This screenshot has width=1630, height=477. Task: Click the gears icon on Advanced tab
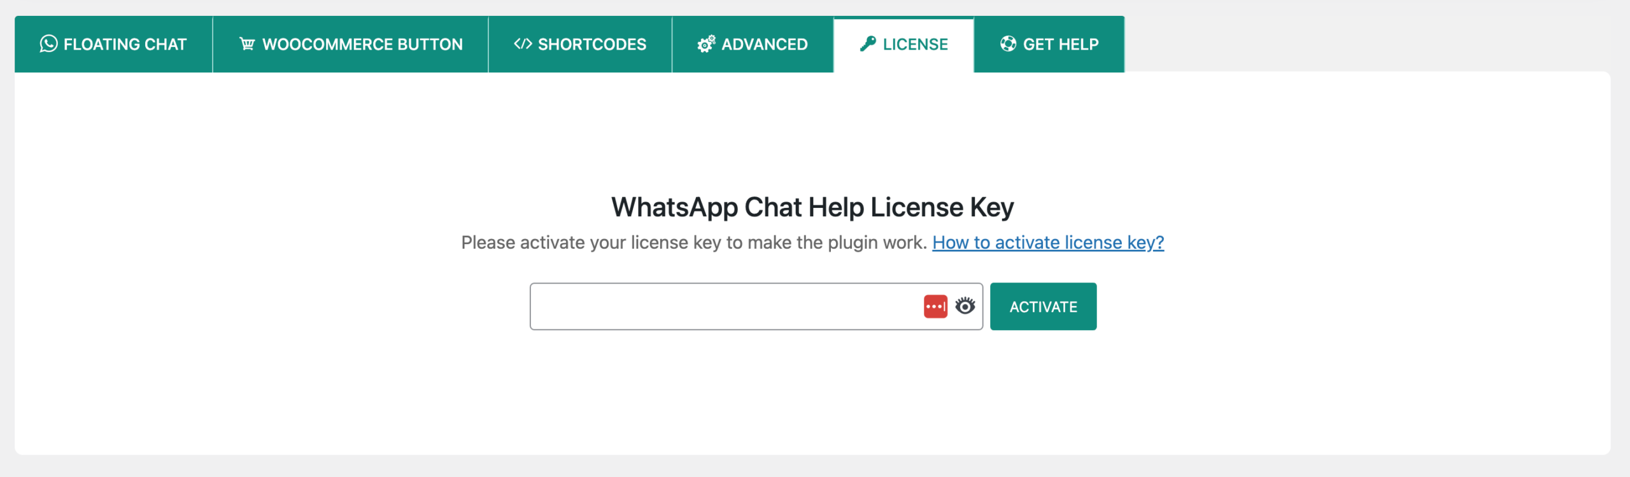point(706,44)
